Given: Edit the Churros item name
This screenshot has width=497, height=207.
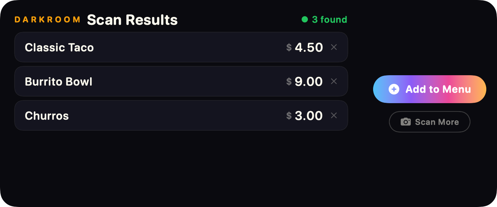Looking at the screenshot, I should click(47, 116).
